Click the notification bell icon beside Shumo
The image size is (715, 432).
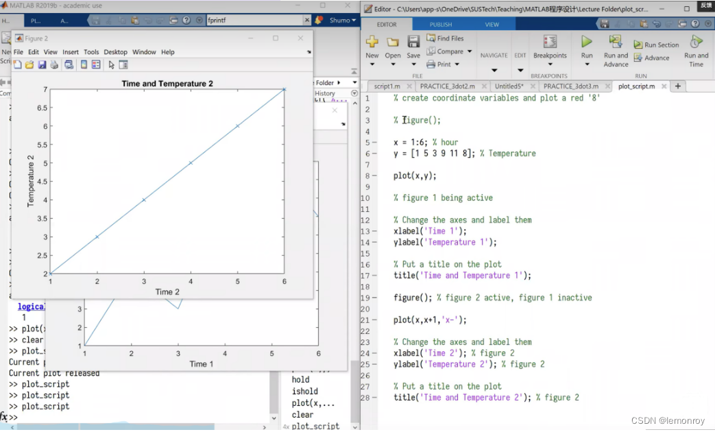pyautogui.click(x=319, y=20)
